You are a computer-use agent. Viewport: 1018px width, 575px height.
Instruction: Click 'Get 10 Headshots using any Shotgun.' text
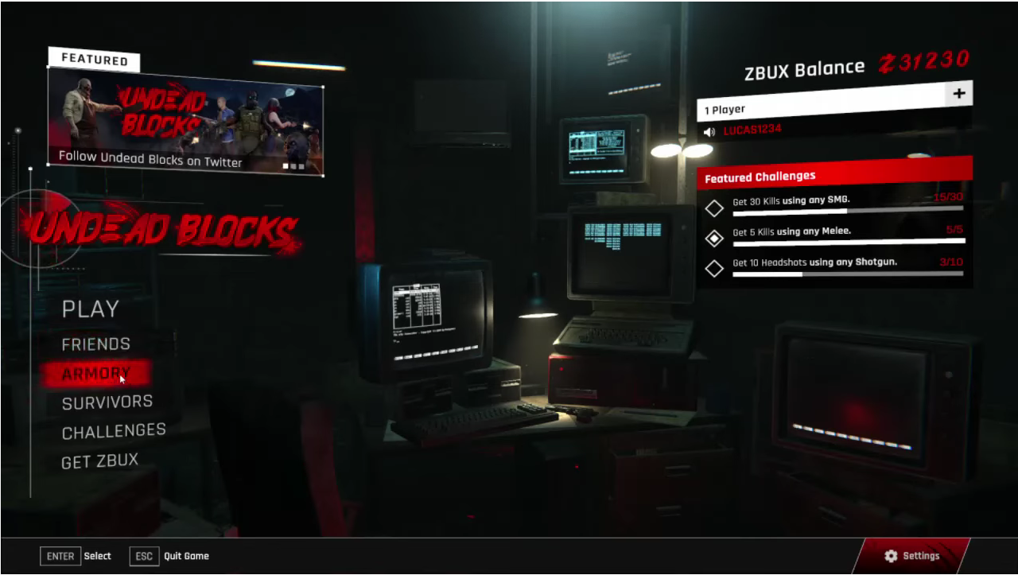point(814,262)
